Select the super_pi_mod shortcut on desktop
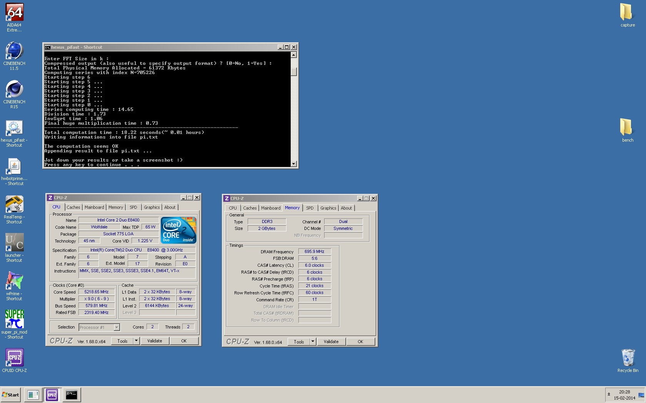Screen dimensions: 646x403 [x=14, y=325]
